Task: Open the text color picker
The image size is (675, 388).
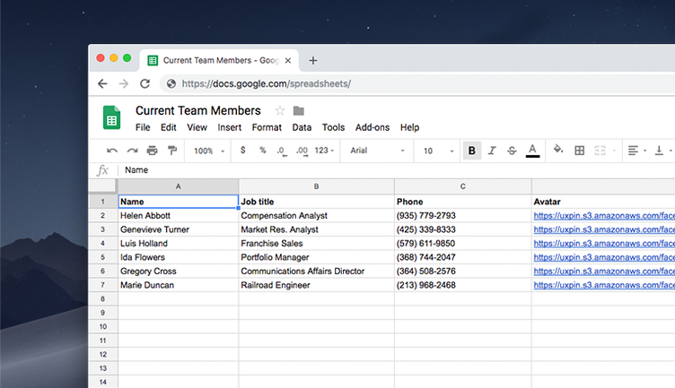Action: coord(532,151)
